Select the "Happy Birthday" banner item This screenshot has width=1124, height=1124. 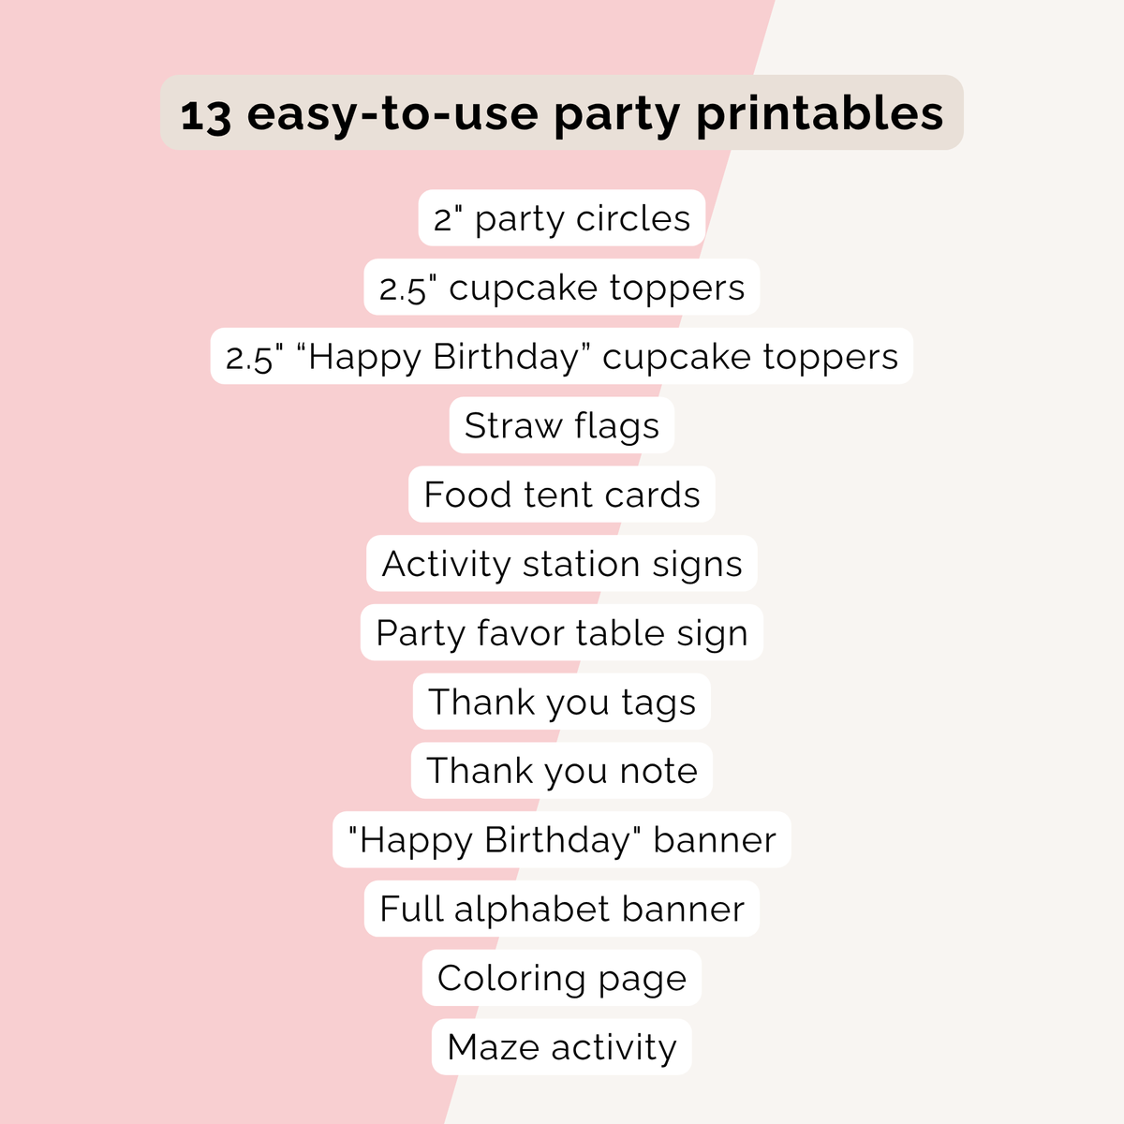coord(561,840)
